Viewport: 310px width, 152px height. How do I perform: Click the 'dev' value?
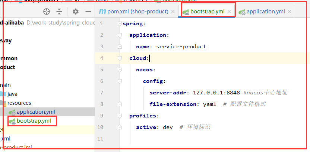(x=168, y=127)
